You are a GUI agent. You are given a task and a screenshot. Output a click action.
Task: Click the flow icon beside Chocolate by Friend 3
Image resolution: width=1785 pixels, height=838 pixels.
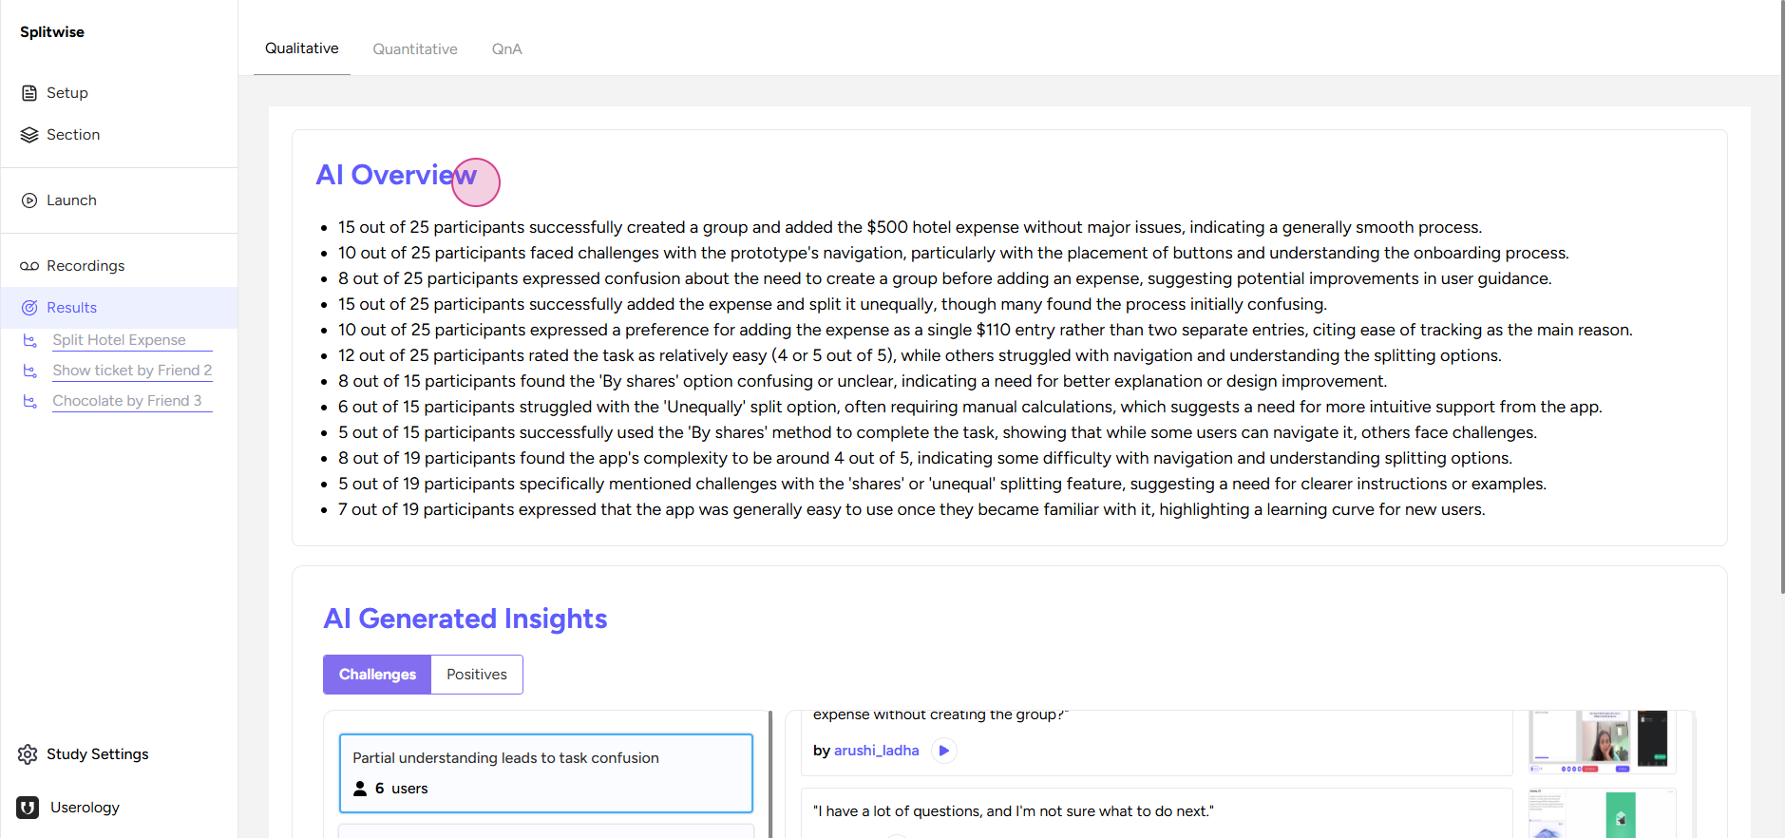pyautogui.click(x=30, y=401)
